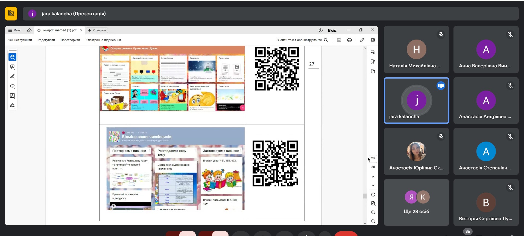Click the participant count badge 36
Image resolution: width=524 pixels, height=236 pixels.
468,231
